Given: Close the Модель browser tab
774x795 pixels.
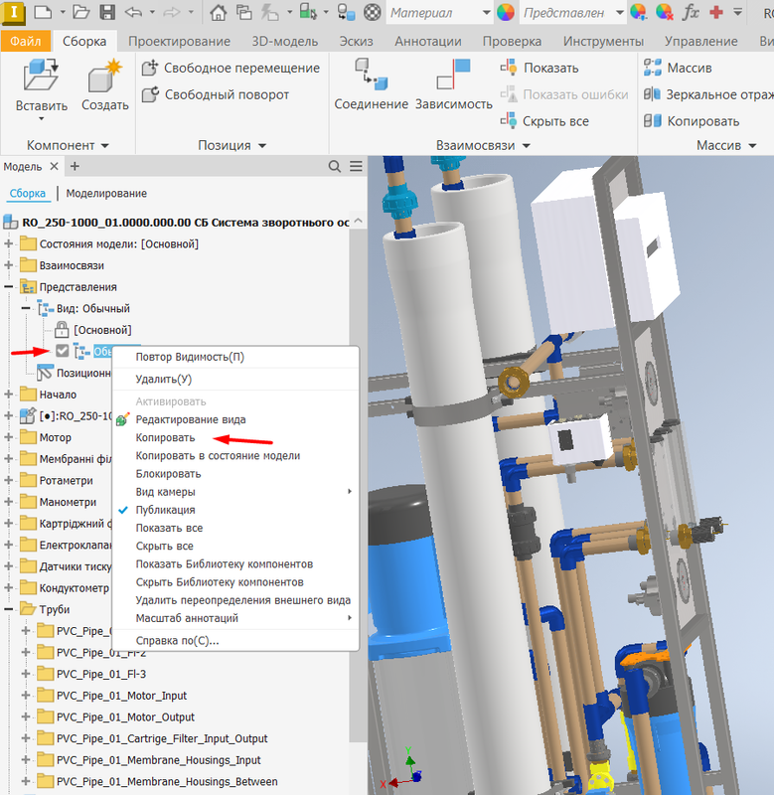Looking at the screenshot, I should [55, 166].
